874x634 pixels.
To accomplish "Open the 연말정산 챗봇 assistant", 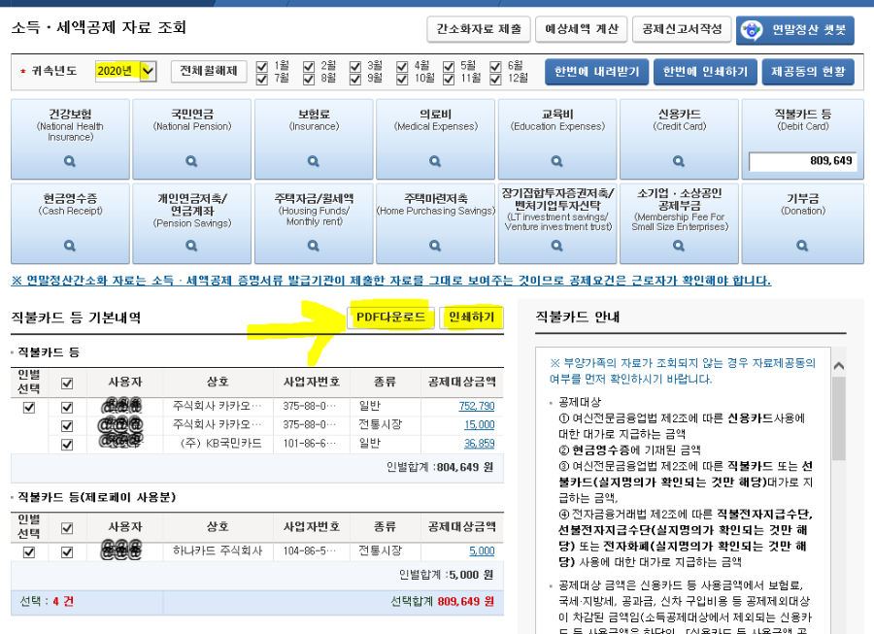I will pyautogui.click(x=792, y=31).
